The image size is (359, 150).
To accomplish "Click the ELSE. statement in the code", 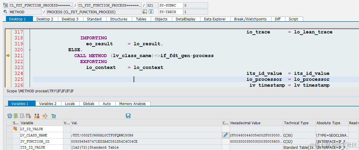I will pos(76,50).
